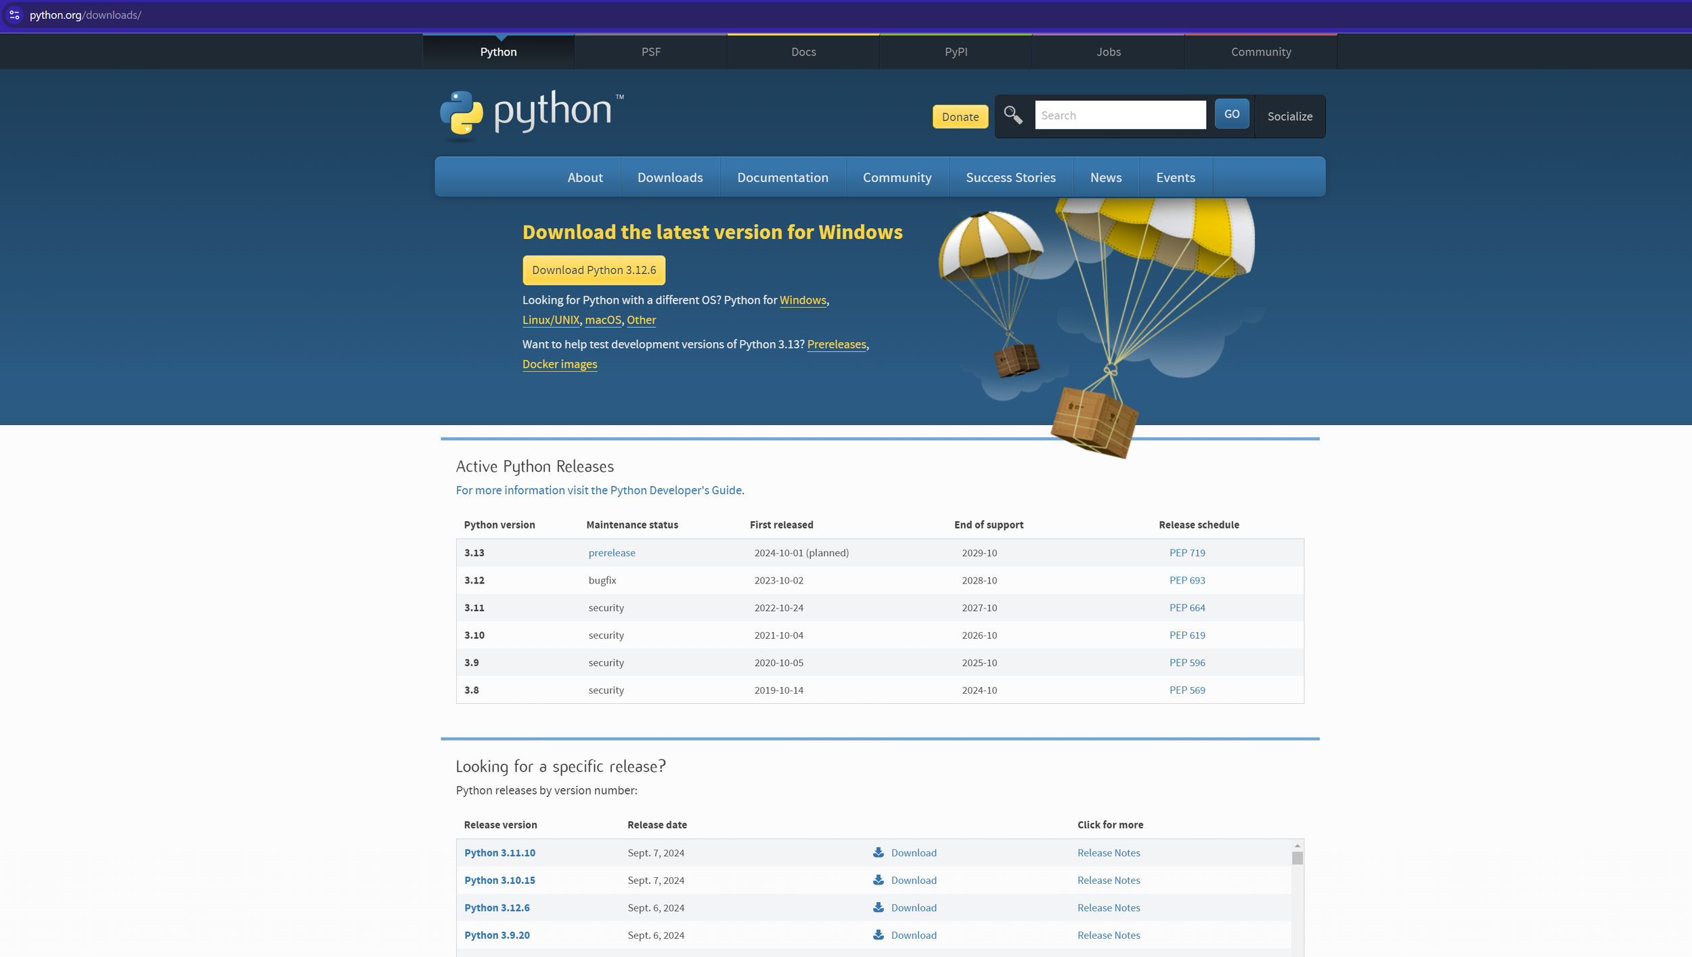Click into the Search input field

[1119, 115]
